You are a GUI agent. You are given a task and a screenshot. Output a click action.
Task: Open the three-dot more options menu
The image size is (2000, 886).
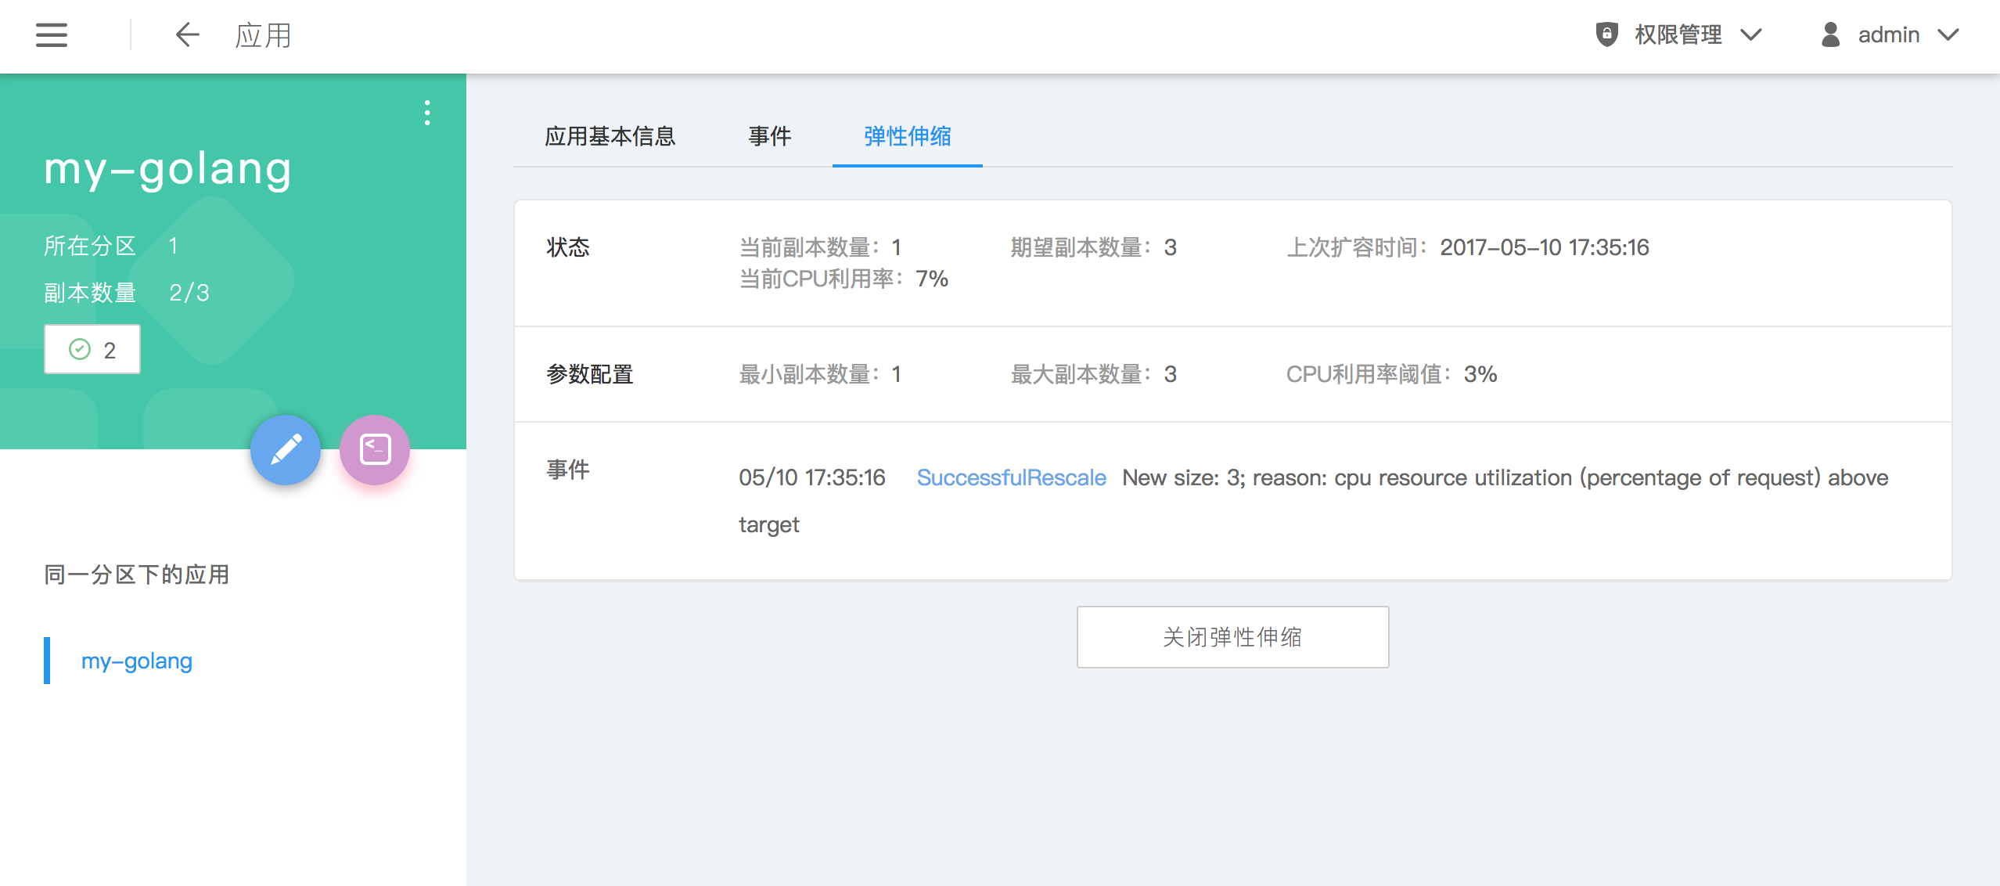pos(426,113)
